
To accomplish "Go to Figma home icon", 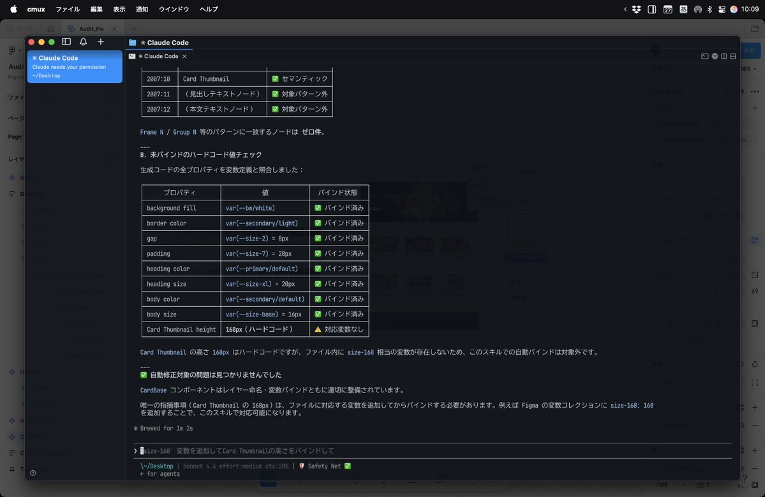I will pyautogui.click(x=50, y=29).
